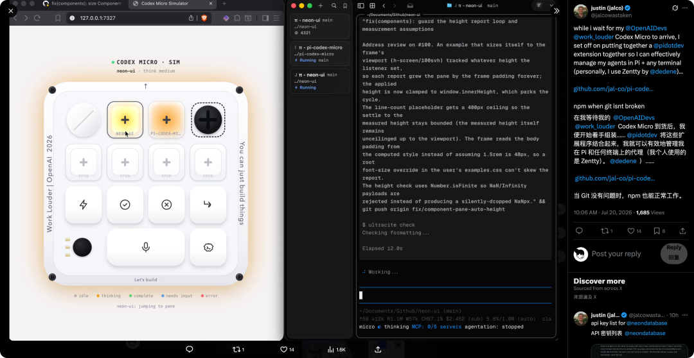Select the glowing NEON-UI key
Viewport: 694px width, 358px height.
tap(125, 120)
